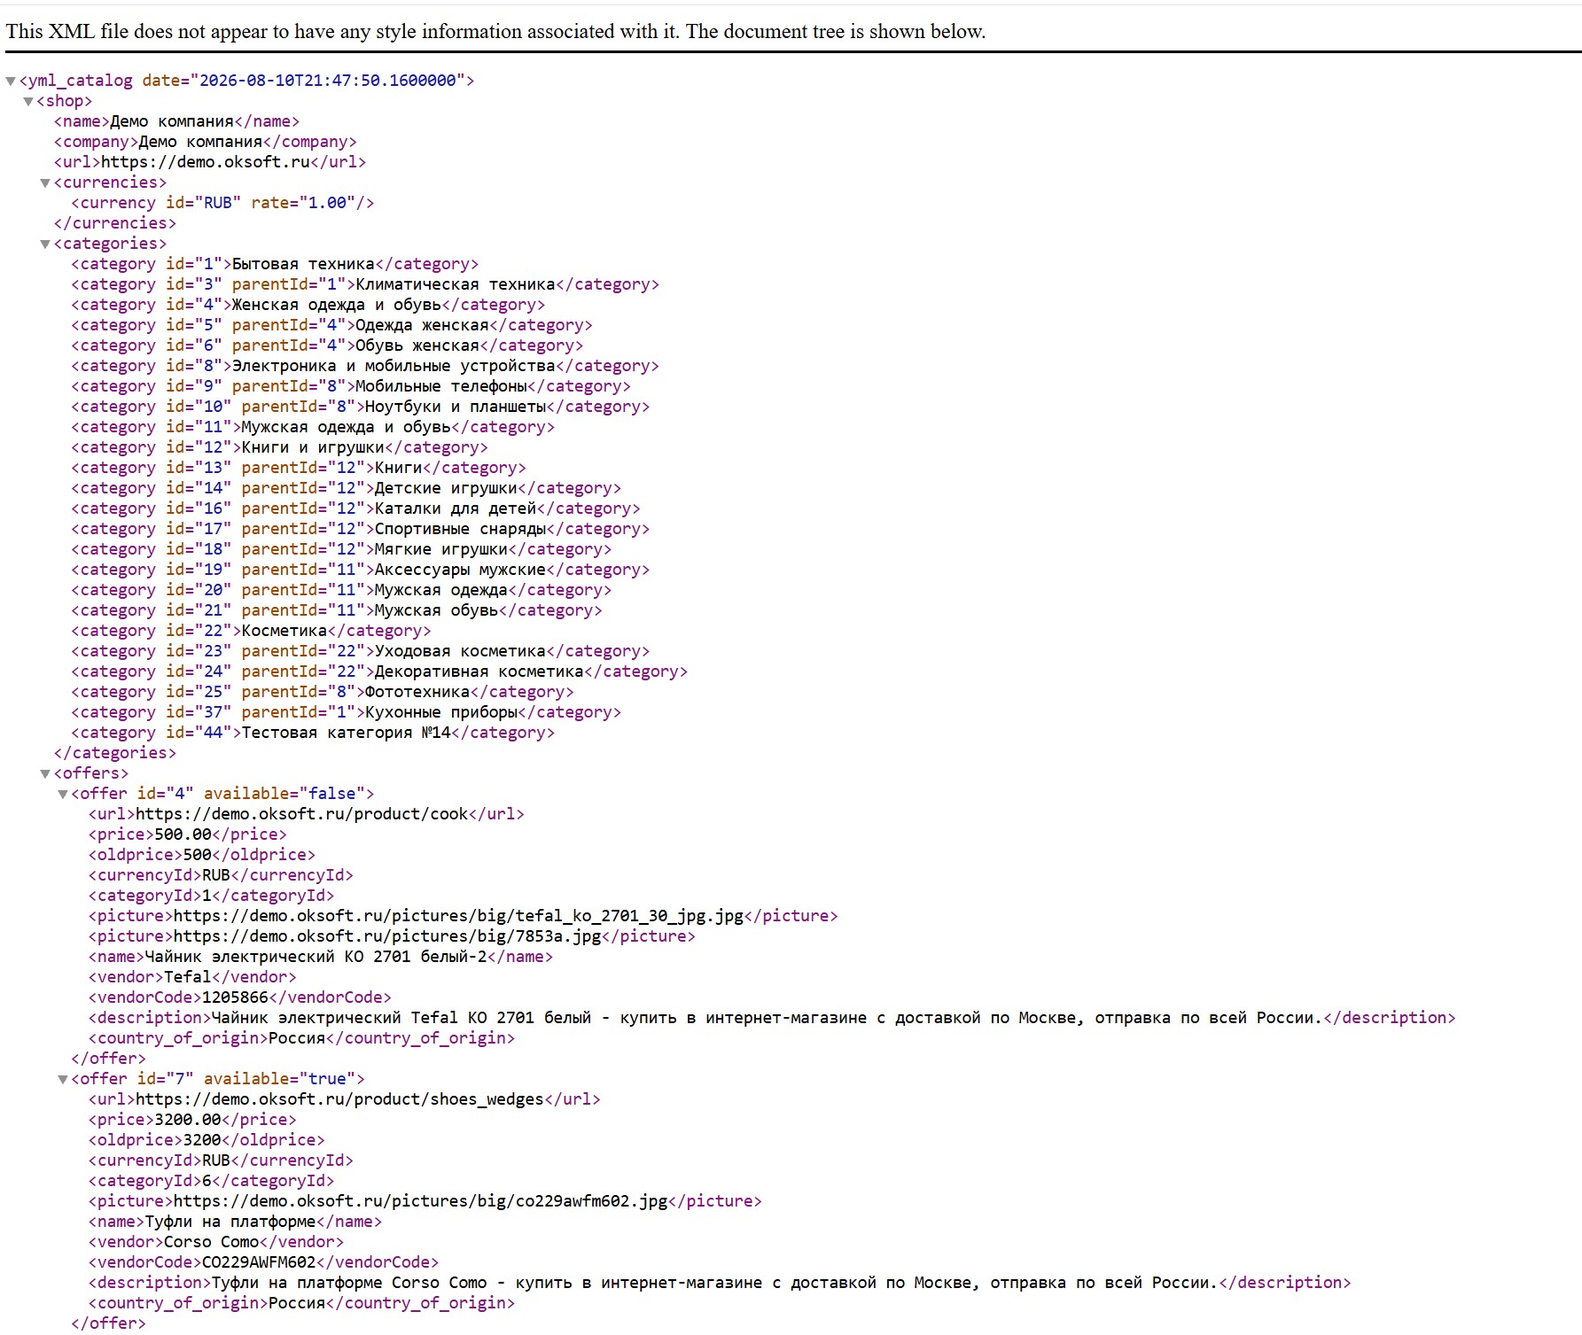Image resolution: width=1582 pixels, height=1335 pixels.
Task: Collapse the offers node
Action: point(45,774)
